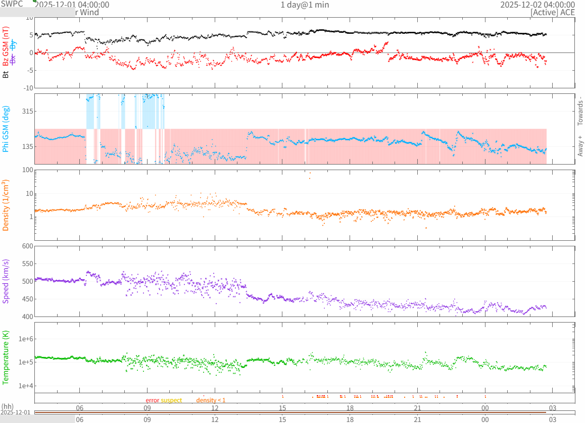This screenshot has width=585, height=423.
Task: Enable the struck-through By series
Action: (14, 45)
